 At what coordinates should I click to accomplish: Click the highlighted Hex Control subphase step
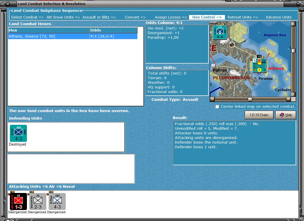point(207,17)
